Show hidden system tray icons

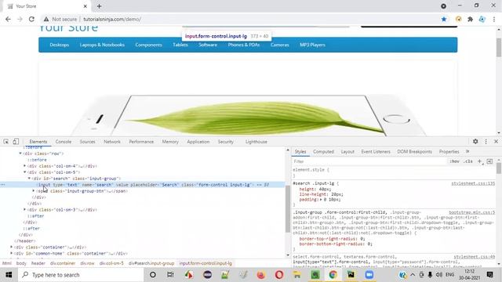pos(413,275)
